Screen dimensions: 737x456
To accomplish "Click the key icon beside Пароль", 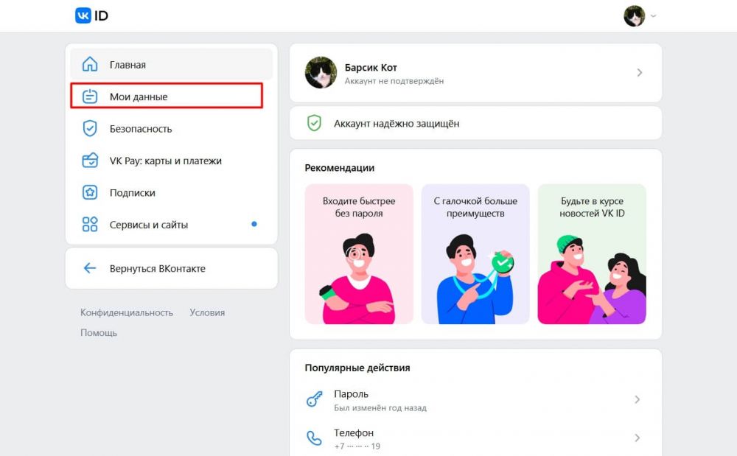I will pos(315,399).
